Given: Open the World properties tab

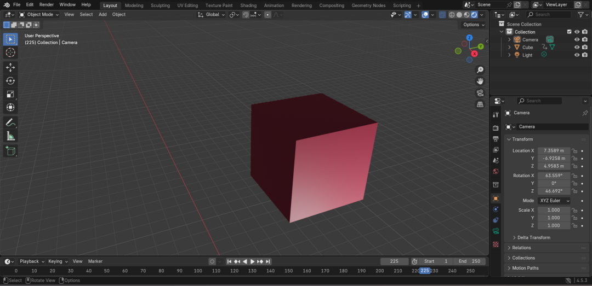Looking at the screenshot, I should (496, 172).
